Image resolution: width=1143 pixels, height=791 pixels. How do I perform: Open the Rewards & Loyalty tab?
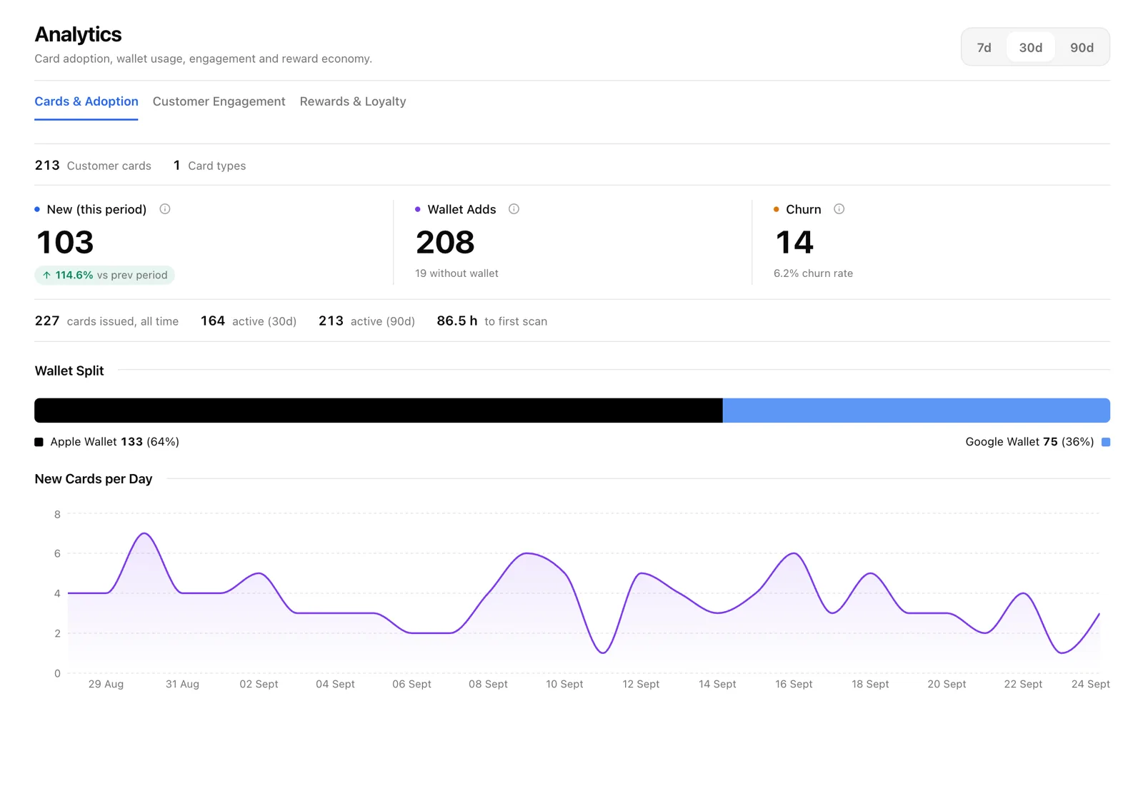coord(353,101)
